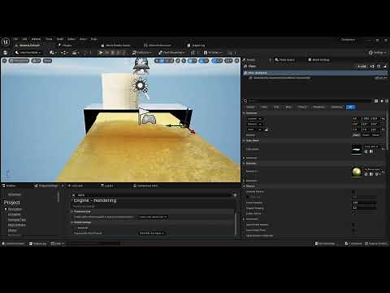Open the Cmd dropdown in status bar
The height and width of the screenshot is (293, 390).
click(x=57, y=243)
